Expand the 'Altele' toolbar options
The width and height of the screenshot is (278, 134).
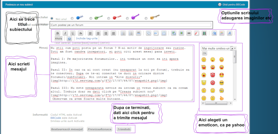coord(58,38)
